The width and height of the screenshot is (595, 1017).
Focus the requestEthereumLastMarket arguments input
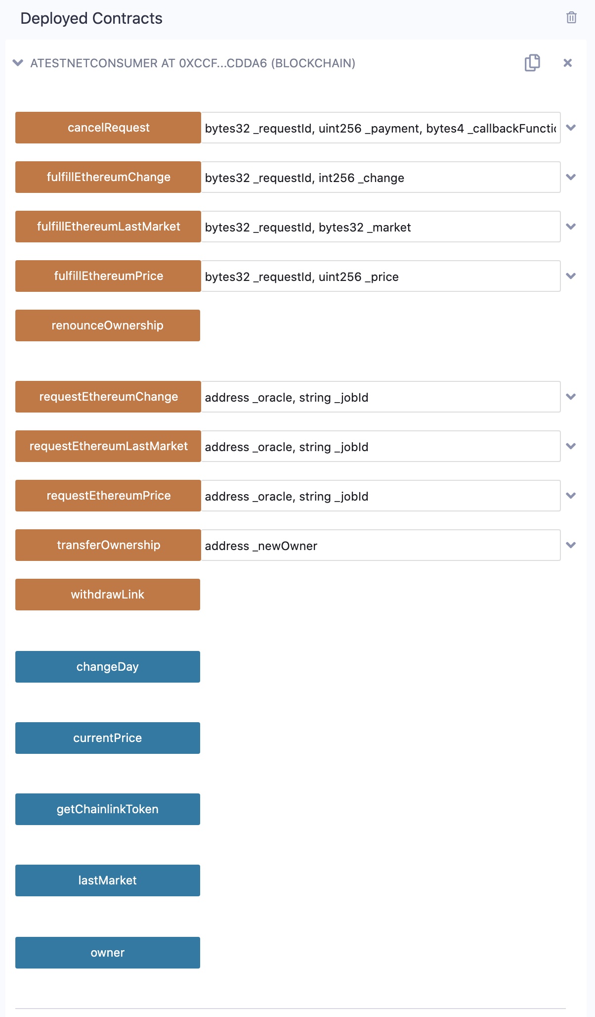click(381, 446)
